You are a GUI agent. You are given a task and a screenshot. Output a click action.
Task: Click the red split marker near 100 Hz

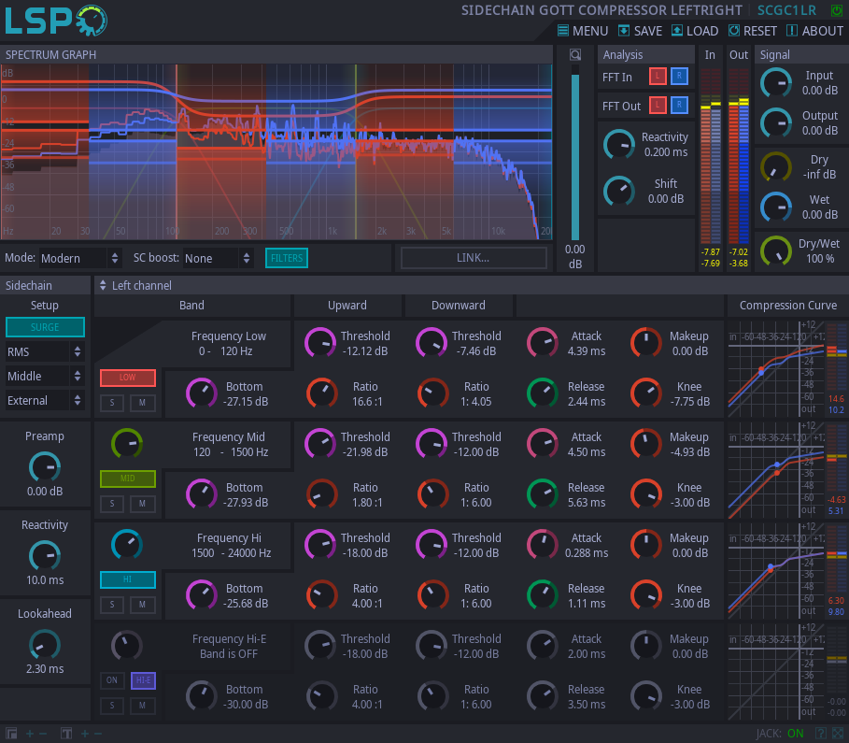177,151
